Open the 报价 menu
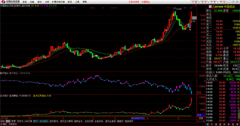The width and height of the screenshot is (240, 126). 39,2
